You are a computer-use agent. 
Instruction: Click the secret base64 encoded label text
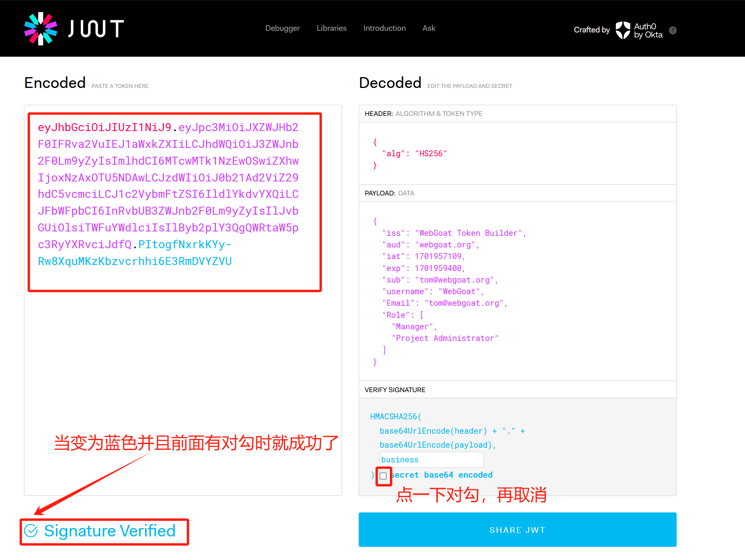pos(441,475)
